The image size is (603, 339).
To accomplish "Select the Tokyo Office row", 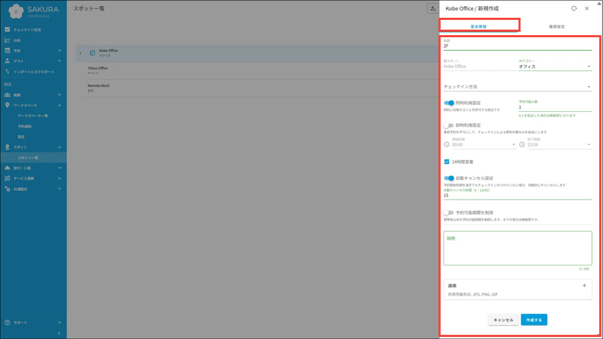I will point(261,71).
